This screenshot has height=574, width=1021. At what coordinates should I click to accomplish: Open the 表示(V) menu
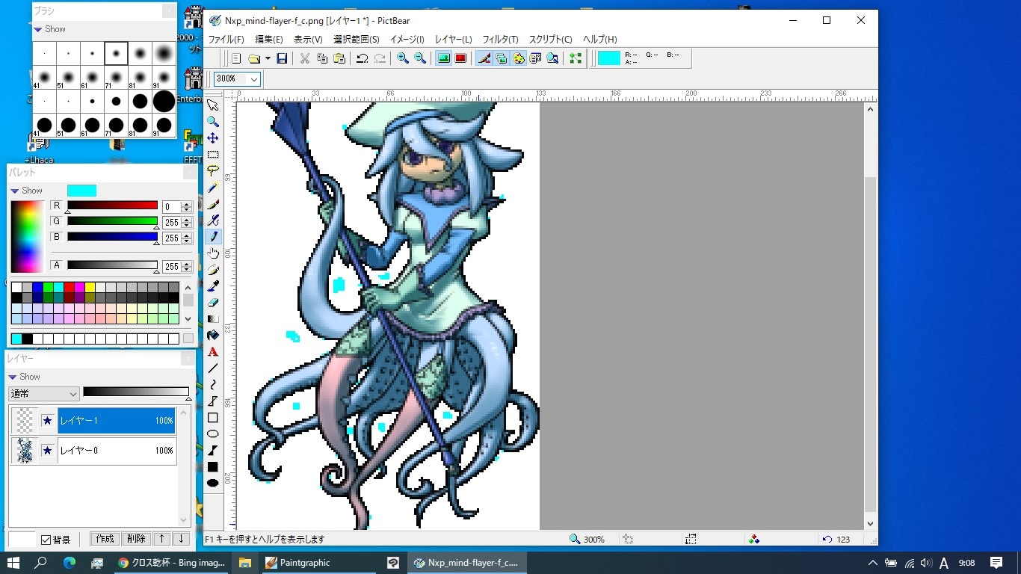click(x=308, y=40)
